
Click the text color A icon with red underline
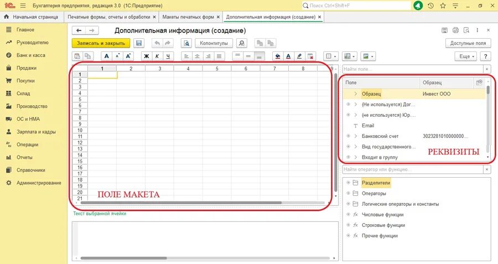(288, 56)
